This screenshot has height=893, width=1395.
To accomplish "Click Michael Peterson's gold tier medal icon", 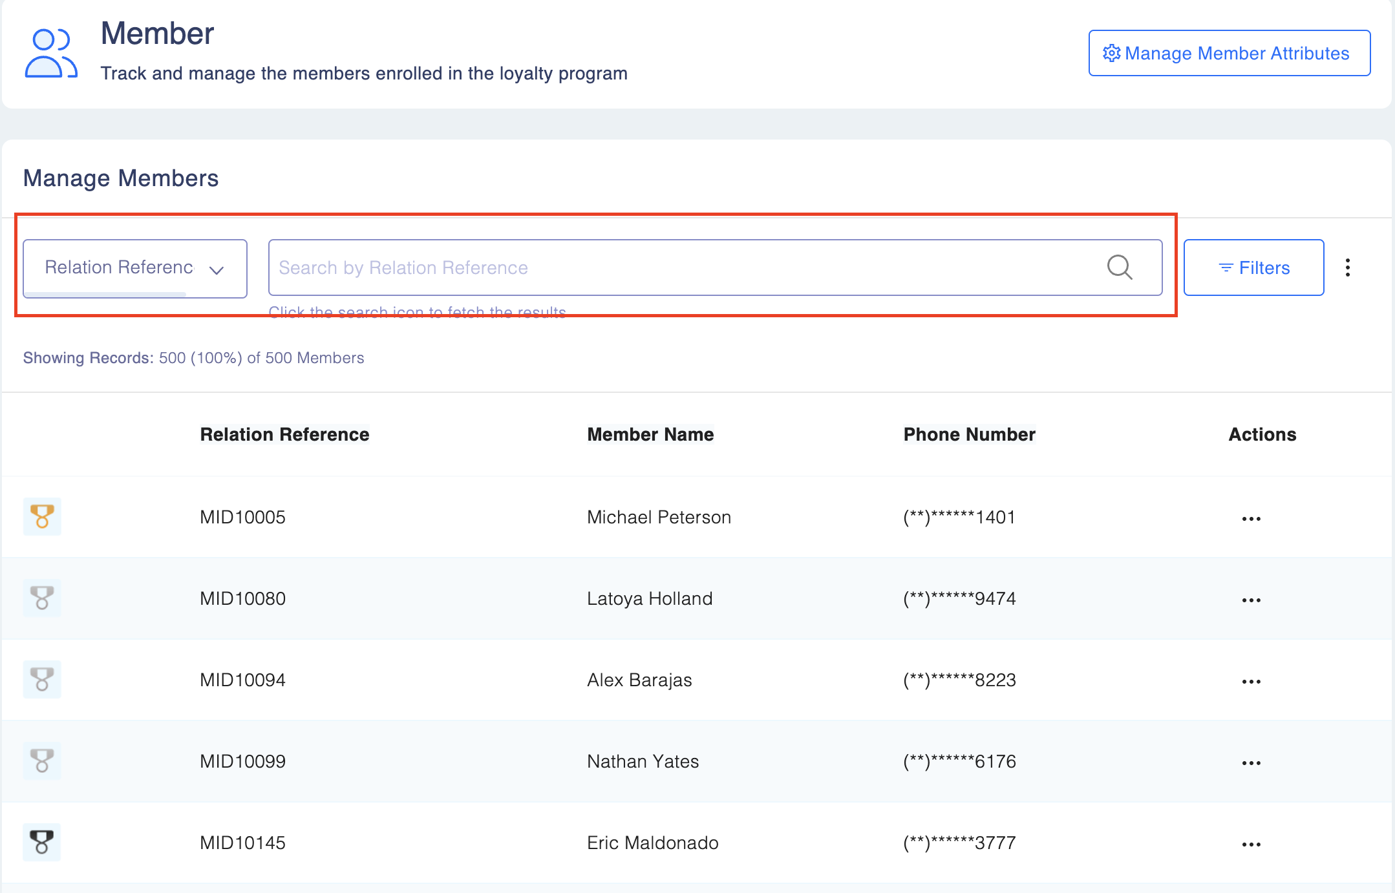I will click(x=42, y=516).
